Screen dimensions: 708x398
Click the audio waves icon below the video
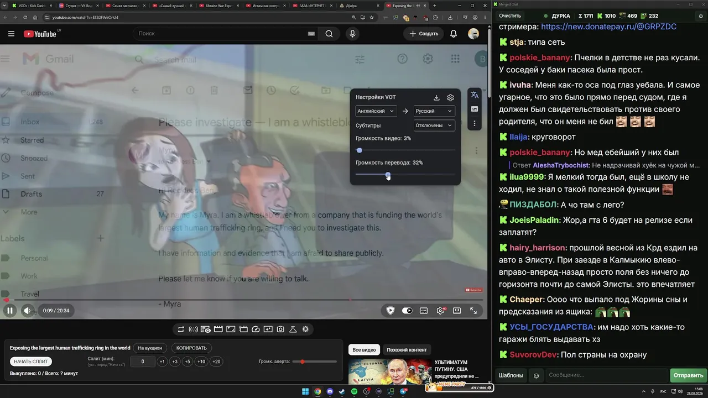pyautogui.click(x=193, y=329)
